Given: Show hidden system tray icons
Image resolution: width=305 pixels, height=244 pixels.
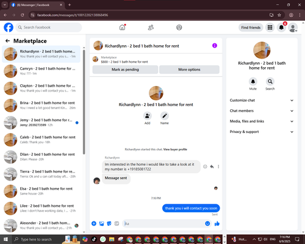Looking at the screenshot, I should (254, 239).
